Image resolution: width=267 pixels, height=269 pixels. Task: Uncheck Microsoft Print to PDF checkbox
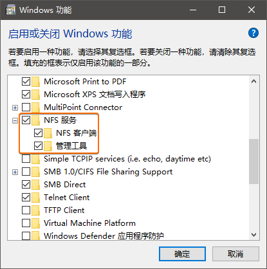[26, 82]
